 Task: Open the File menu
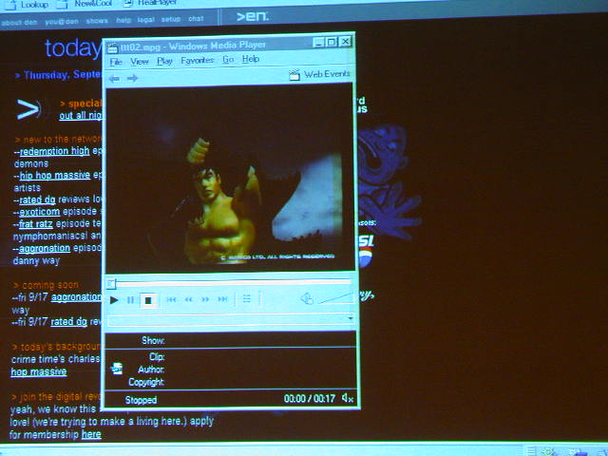[x=116, y=60]
